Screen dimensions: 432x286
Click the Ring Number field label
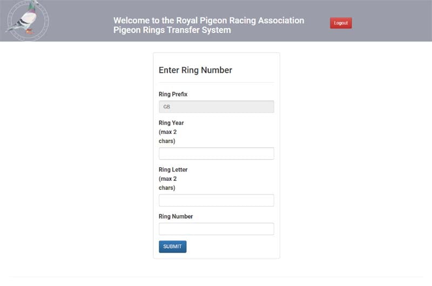pyautogui.click(x=176, y=216)
